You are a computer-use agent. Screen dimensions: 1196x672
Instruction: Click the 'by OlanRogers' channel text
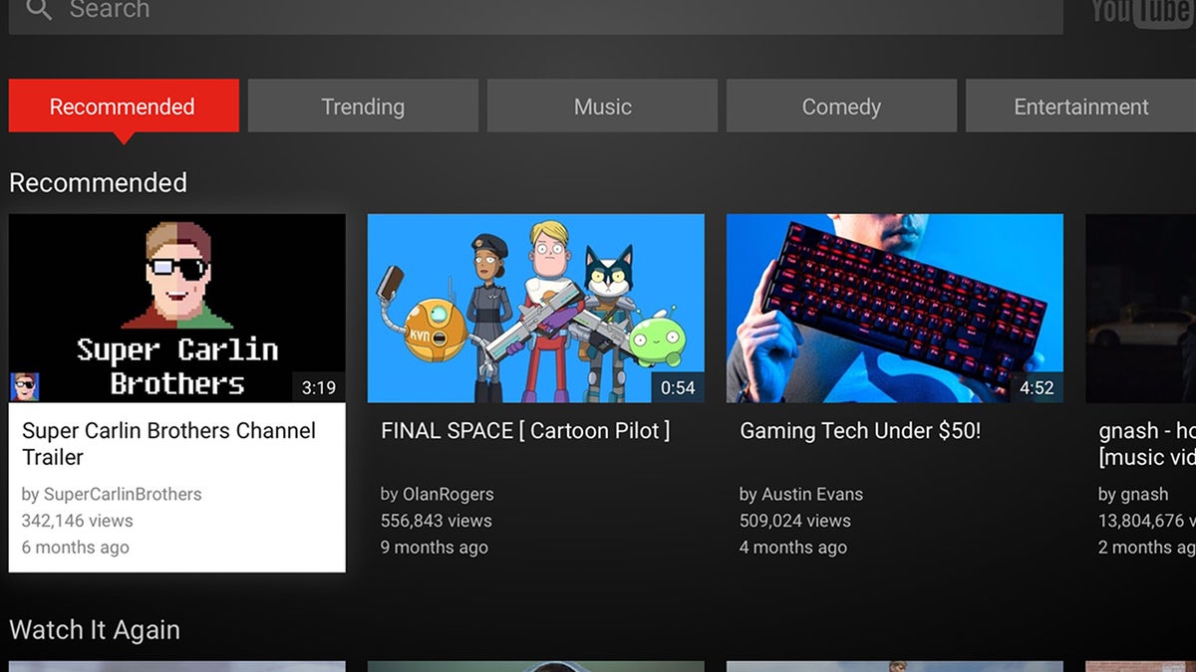[438, 495]
